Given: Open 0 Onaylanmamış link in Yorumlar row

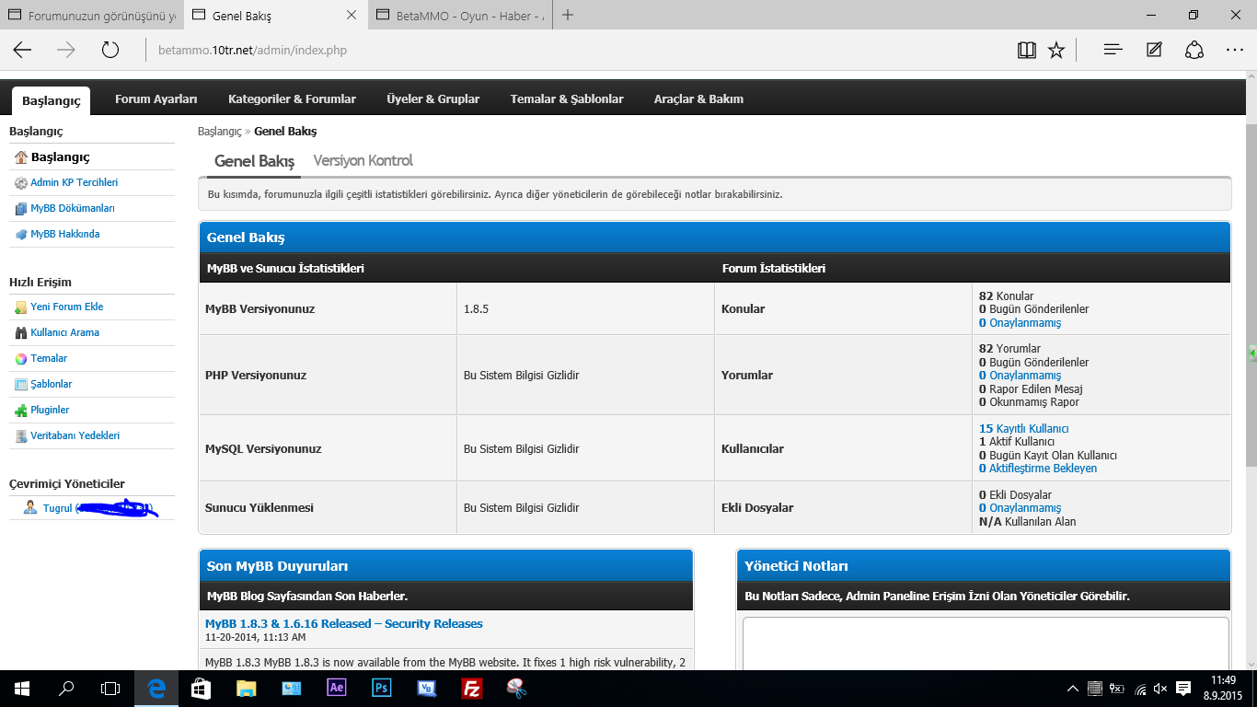Looking at the screenshot, I should tap(1020, 376).
